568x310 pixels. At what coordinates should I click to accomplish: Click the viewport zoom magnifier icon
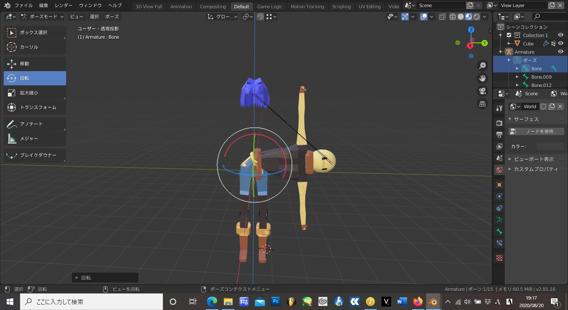point(483,66)
